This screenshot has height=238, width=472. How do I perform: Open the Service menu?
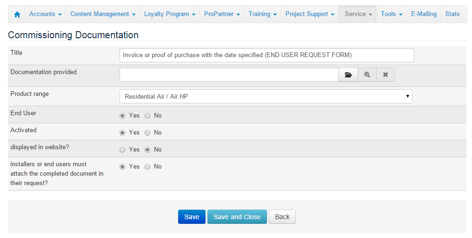coord(358,14)
